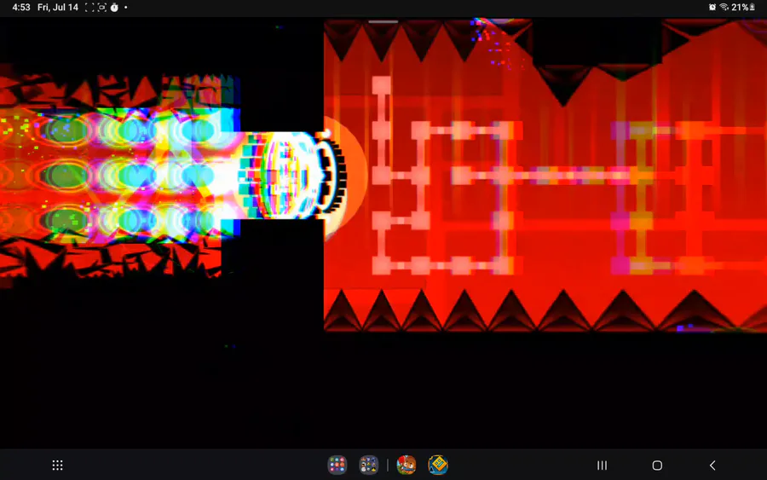Image resolution: width=767 pixels, height=480 pixels.
Task: Tap the 4:53 clock in the status bar
Action: (x=21, y=8)
